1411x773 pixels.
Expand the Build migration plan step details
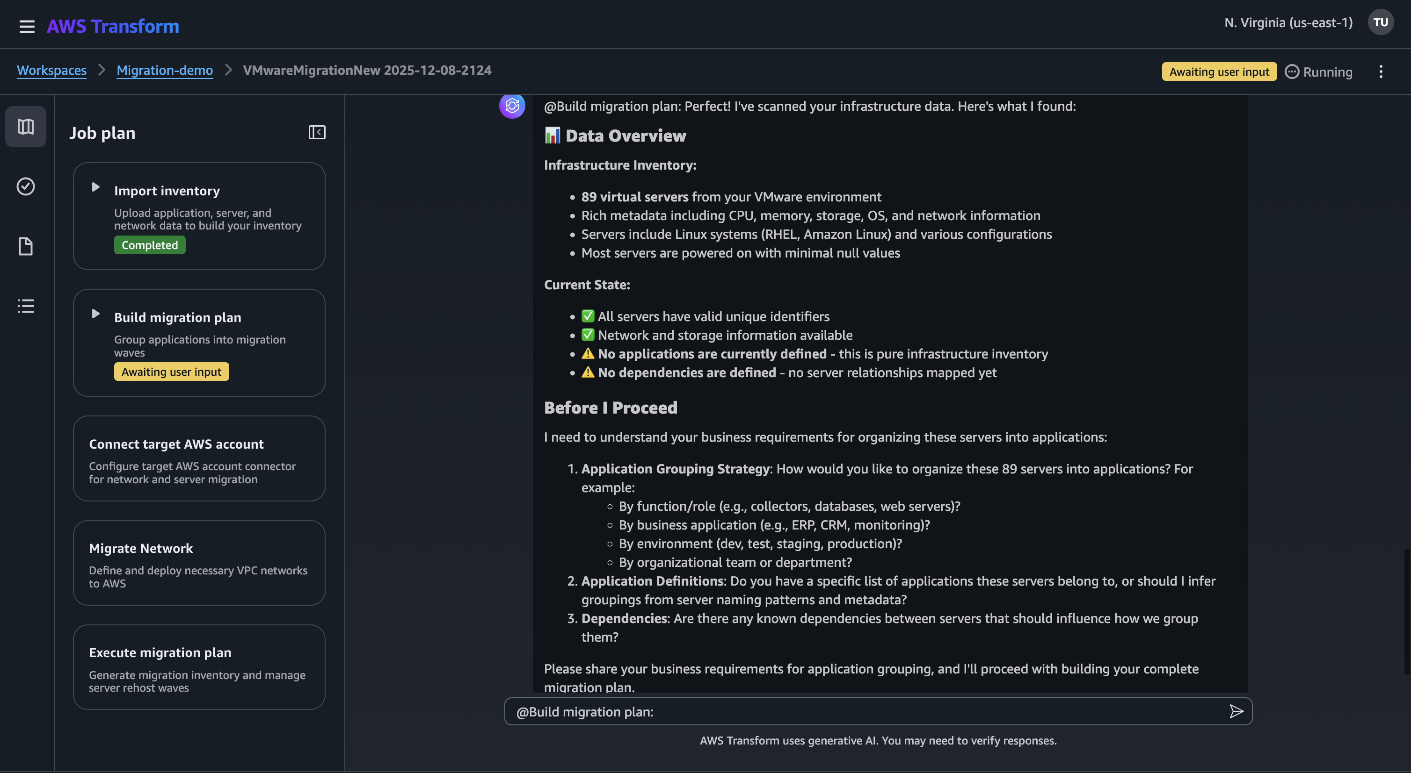96,314
